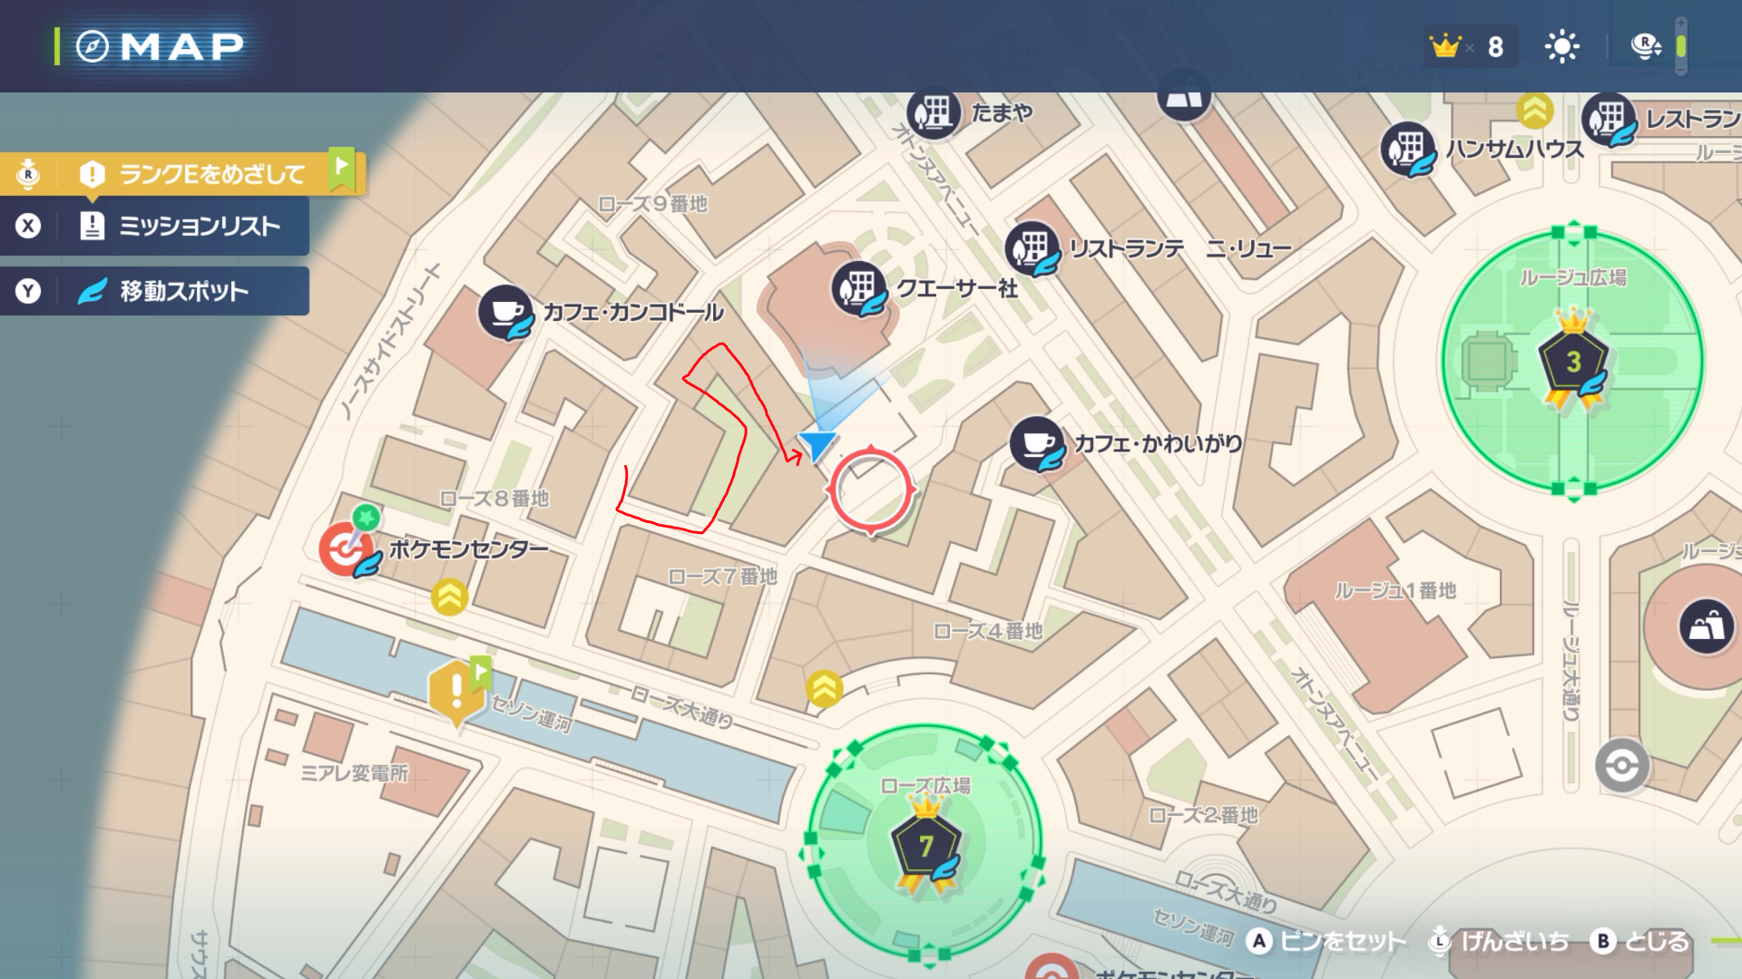Open the ミッションリスト menu
The image size is (1742, 979).
coord(154,226)
